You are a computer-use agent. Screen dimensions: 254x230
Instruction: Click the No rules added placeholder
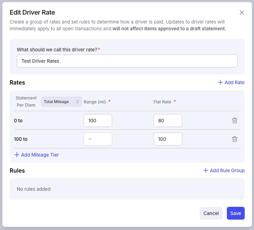pos(34,189)
